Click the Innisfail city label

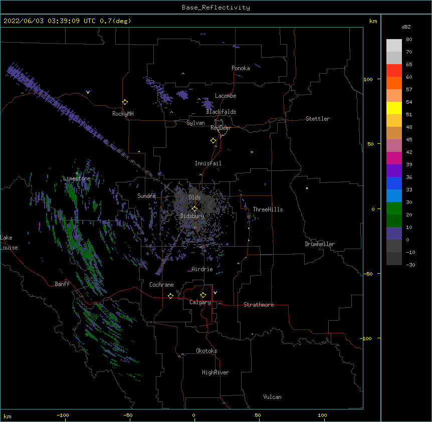208,163
